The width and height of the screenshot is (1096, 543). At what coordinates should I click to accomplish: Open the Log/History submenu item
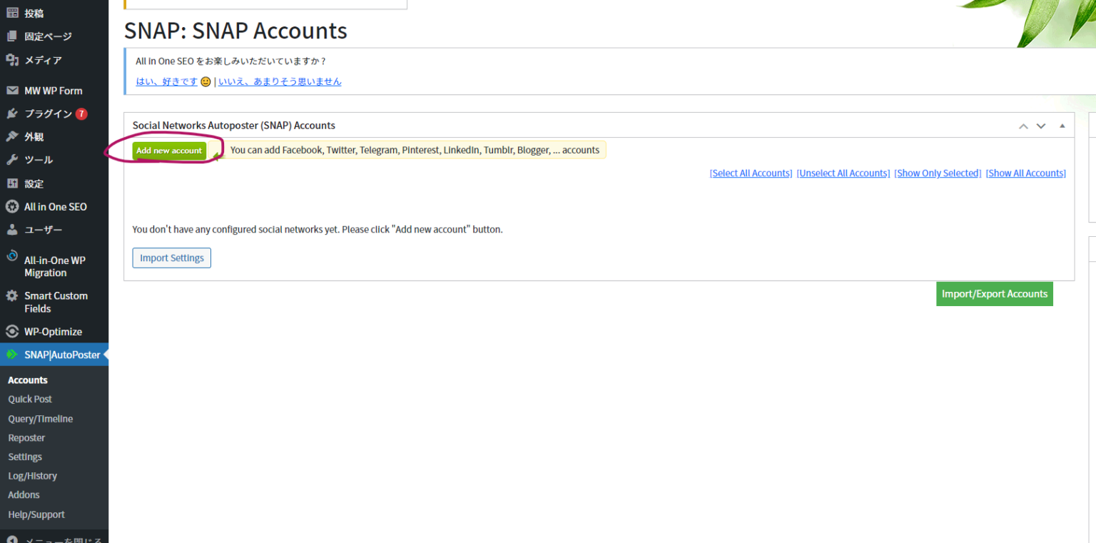[x=32, y=475]
